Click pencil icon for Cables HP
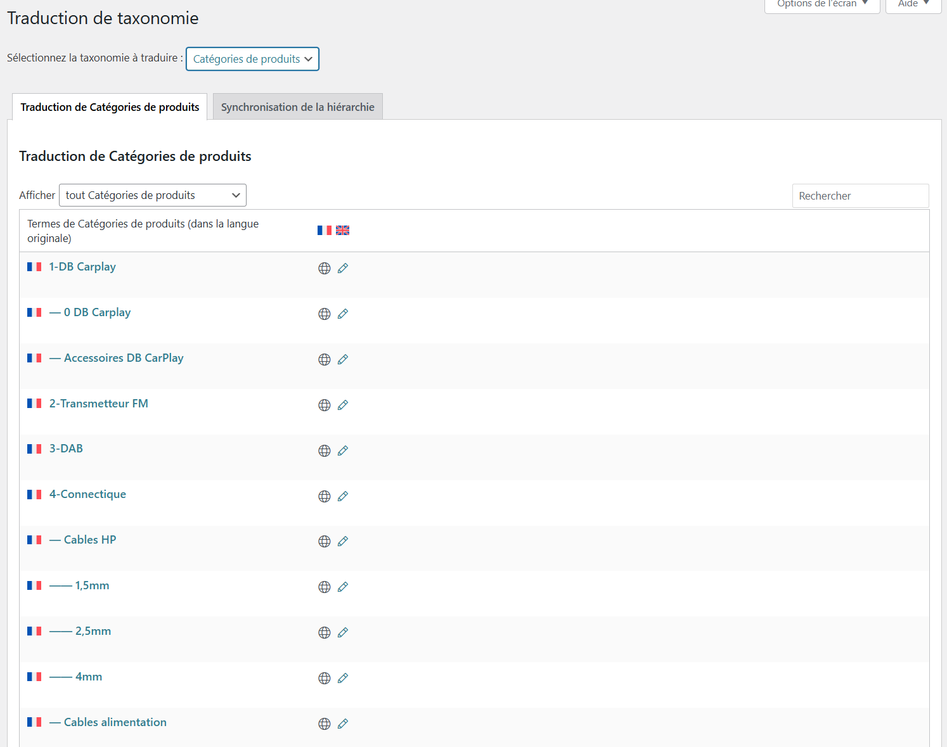 pyautogui.click(x=343, y=542)
